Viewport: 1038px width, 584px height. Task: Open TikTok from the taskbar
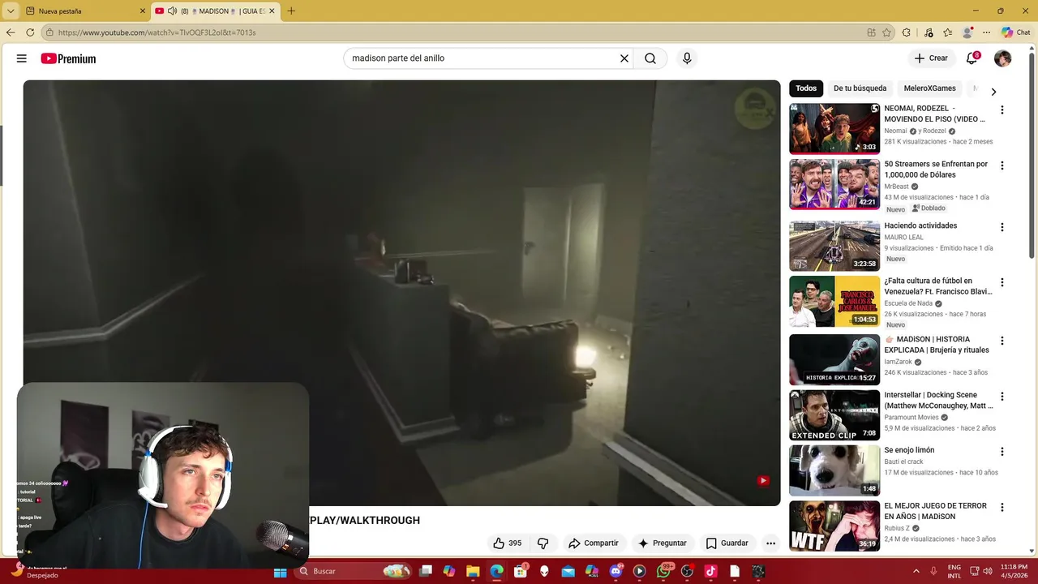point(710,572)
